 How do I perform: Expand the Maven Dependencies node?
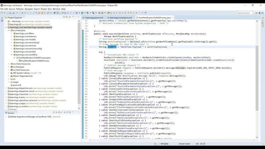point(9,76)
